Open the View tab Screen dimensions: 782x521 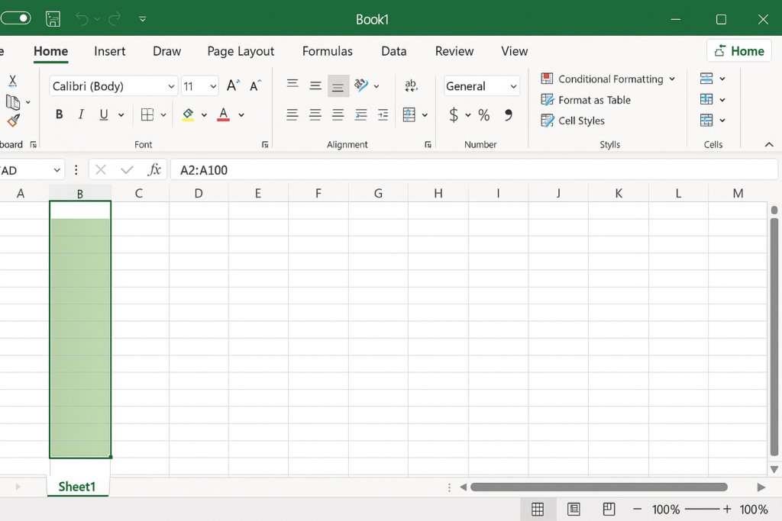coord(514,51)
